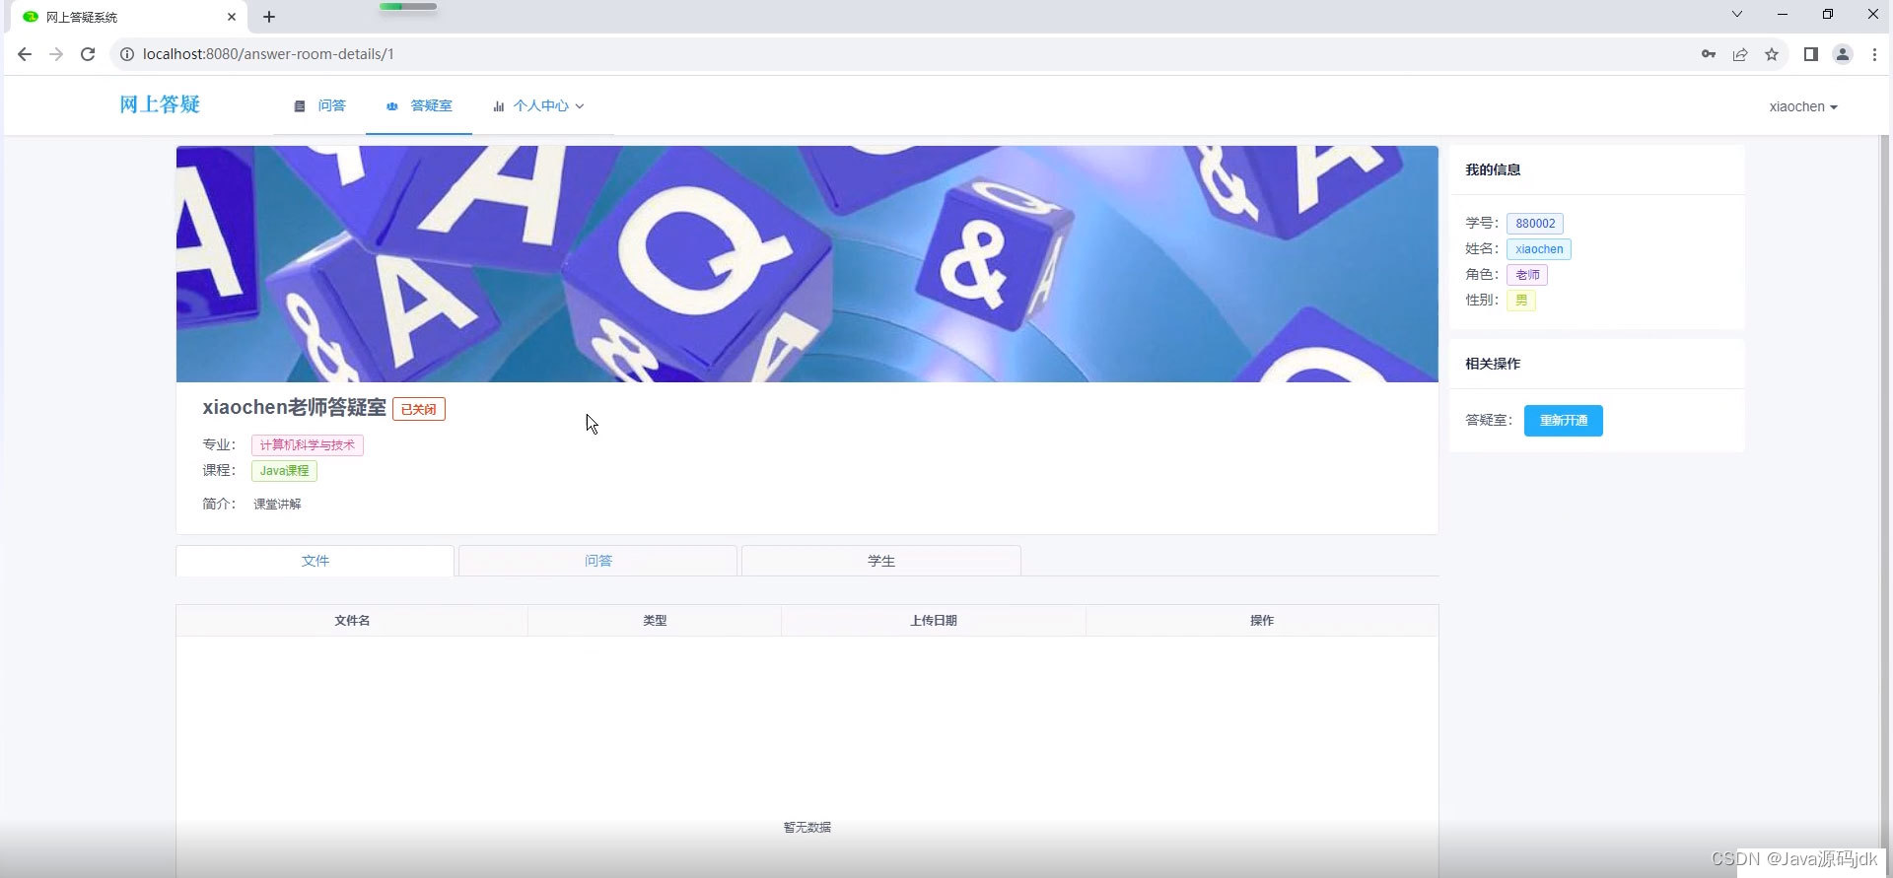Screen dimensions: 1893x878
Task: Click the 880002 student number tag
Action: 1535,224
